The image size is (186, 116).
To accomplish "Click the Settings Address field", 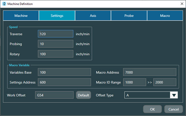I will pos(64,82).
